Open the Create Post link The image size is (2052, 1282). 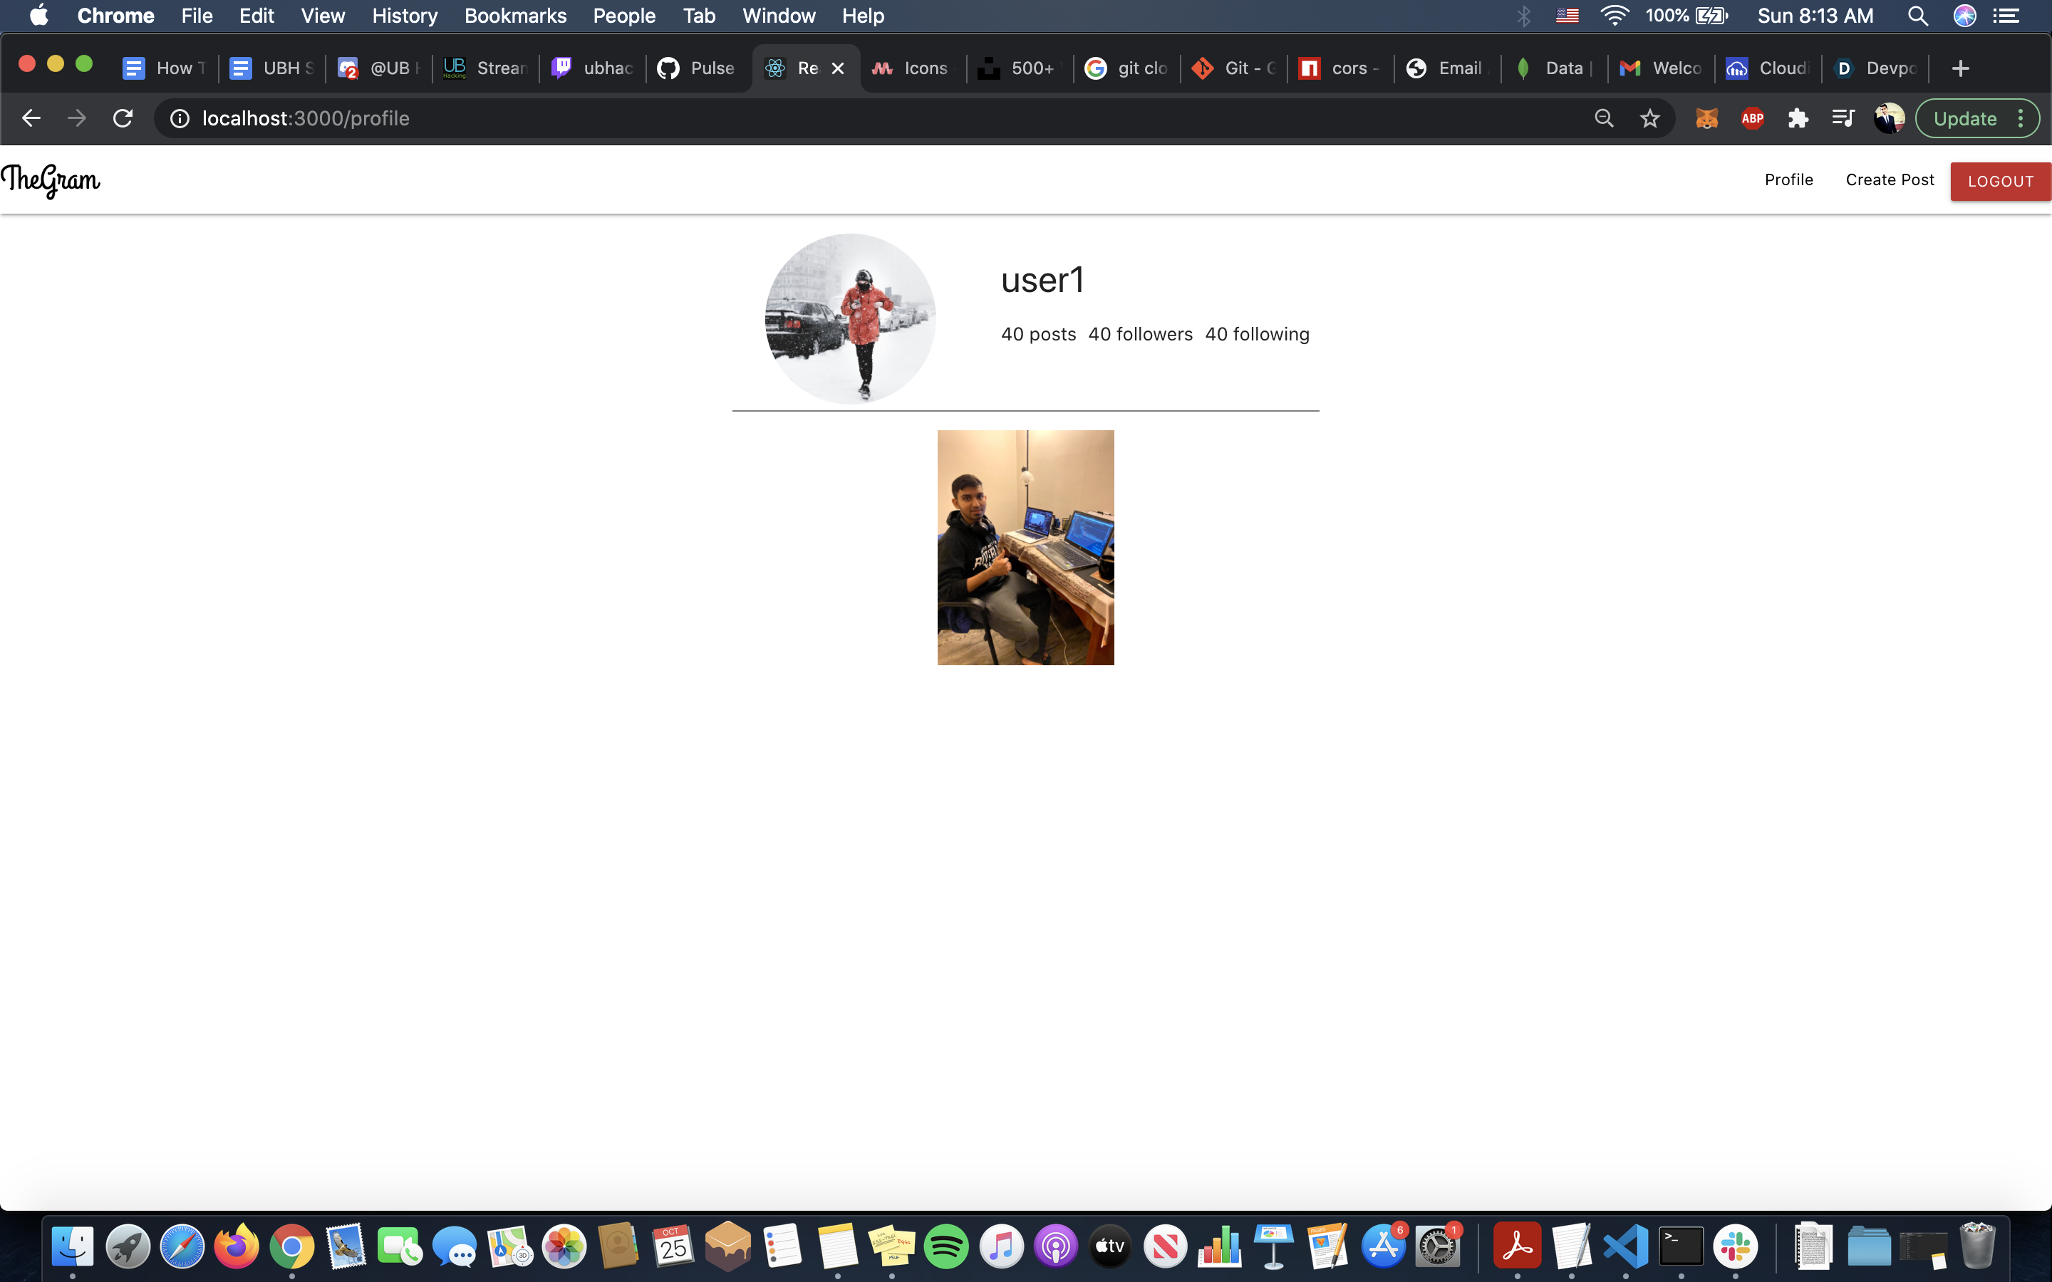[1890, 179]
